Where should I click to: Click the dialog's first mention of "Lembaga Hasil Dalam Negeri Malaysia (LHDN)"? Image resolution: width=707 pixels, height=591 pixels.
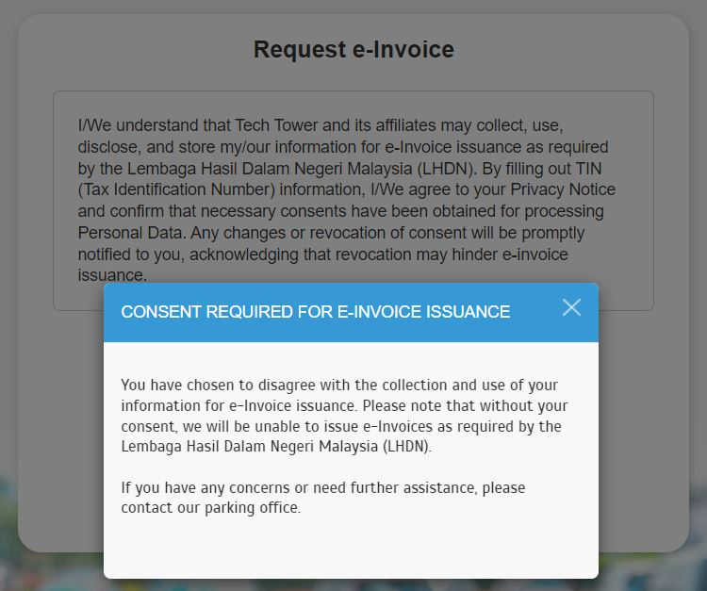click(x=275, y=447)
